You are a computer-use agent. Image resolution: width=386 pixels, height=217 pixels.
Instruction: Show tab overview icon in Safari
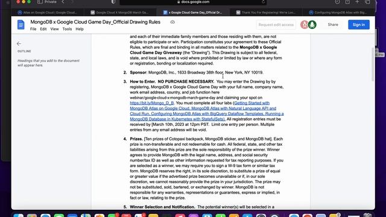click(367, 2)
